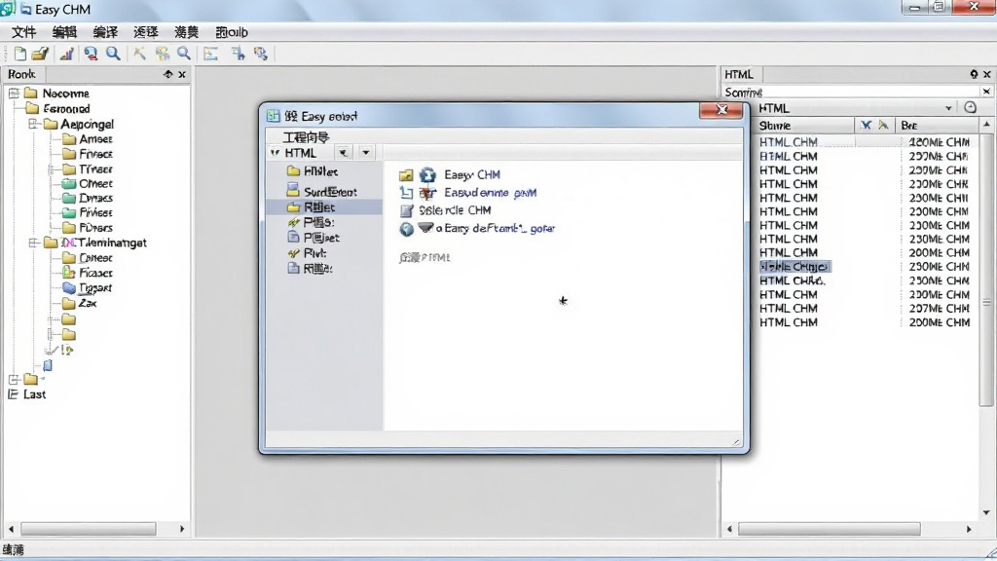Click the blue X icon in list header
Image resolution: width=997 pixels, height=561 pixels.
click(866, 126)
